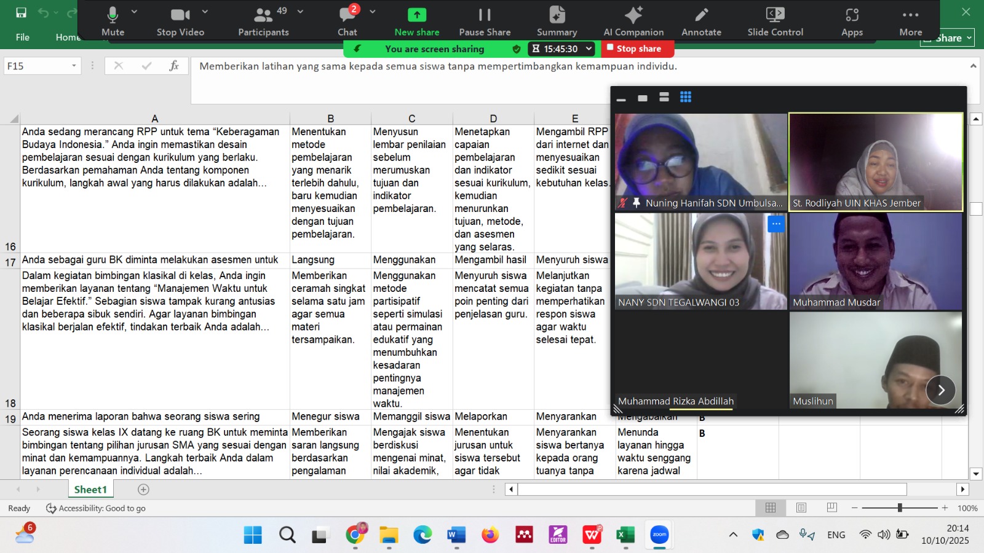Open the meeting timer dropdown arrow
Image resolution: width=984 pixels, height=553 pixels.
click(x=589, y=49)
